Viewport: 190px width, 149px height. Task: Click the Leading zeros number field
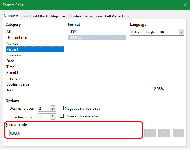44,117
